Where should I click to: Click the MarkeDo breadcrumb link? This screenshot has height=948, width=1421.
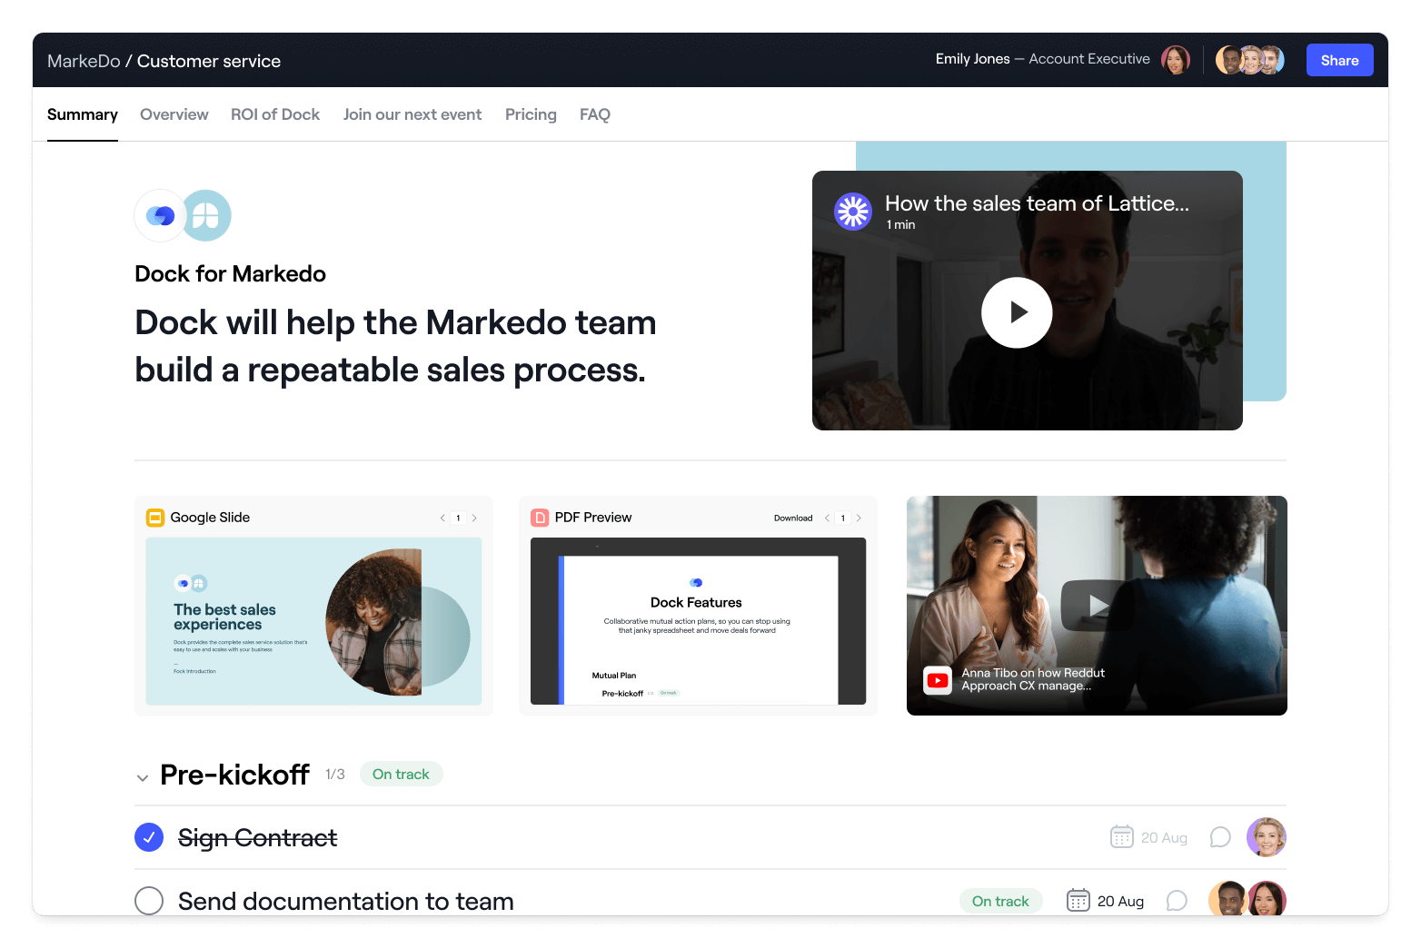(x=84, y=61)
